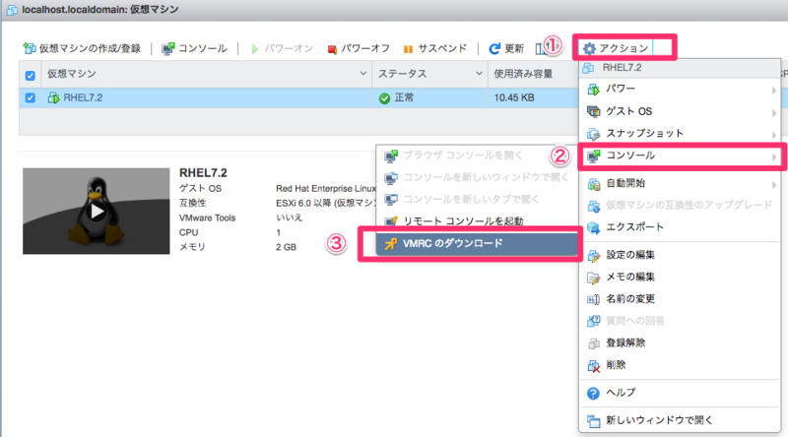Image resolution: width=788 pixels, height=437 pixels.
Task: Click the localhost.localdomain window title icon
Action: pos(12,10)
